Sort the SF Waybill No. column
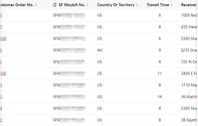Viewport: 198px width, 126px height. pos(88,5)
